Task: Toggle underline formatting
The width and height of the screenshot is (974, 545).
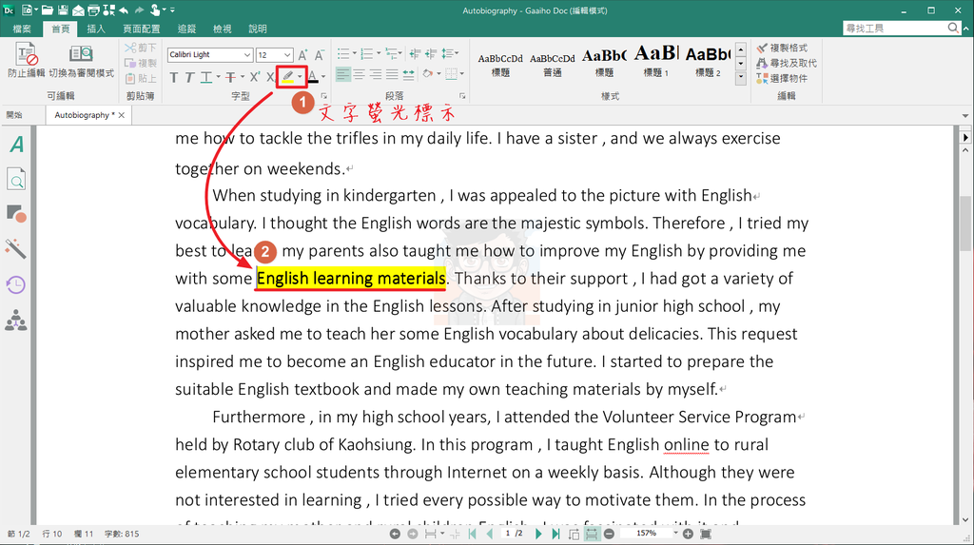Action: tap(205, 77)
